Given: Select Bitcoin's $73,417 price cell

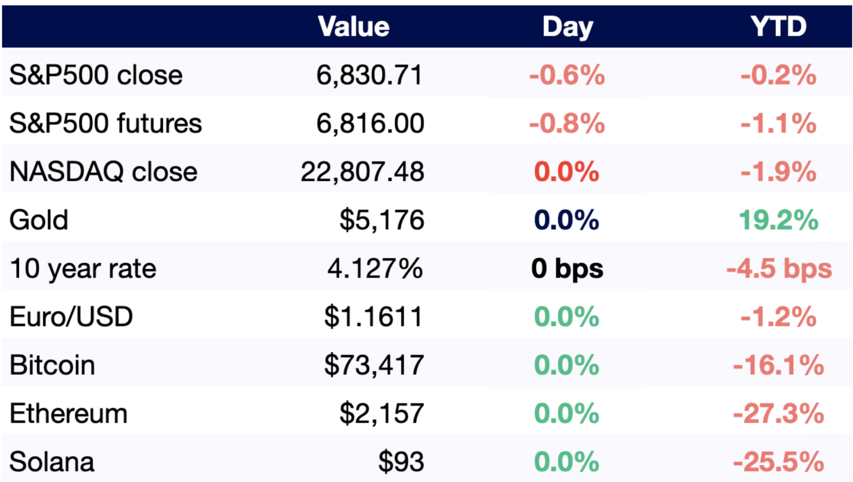Looking at the screenshot, I should click(374, 365).
